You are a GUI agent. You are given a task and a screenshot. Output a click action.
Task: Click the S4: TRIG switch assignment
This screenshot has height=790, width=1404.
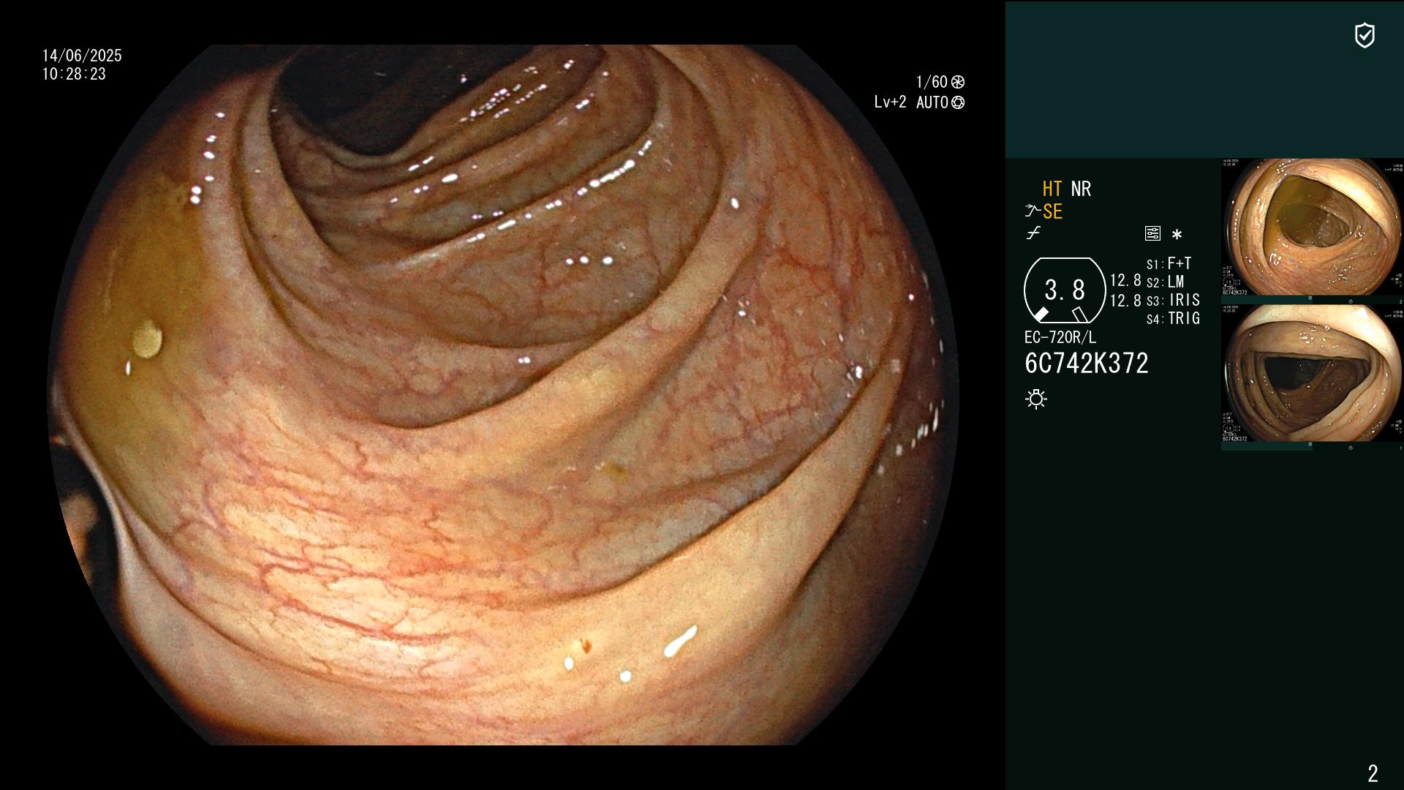coord(1174,318)
